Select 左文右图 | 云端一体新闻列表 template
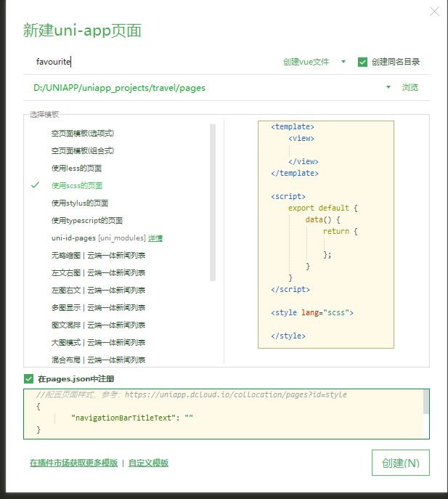This screenshot has height=499, width=448. (98, 273)
